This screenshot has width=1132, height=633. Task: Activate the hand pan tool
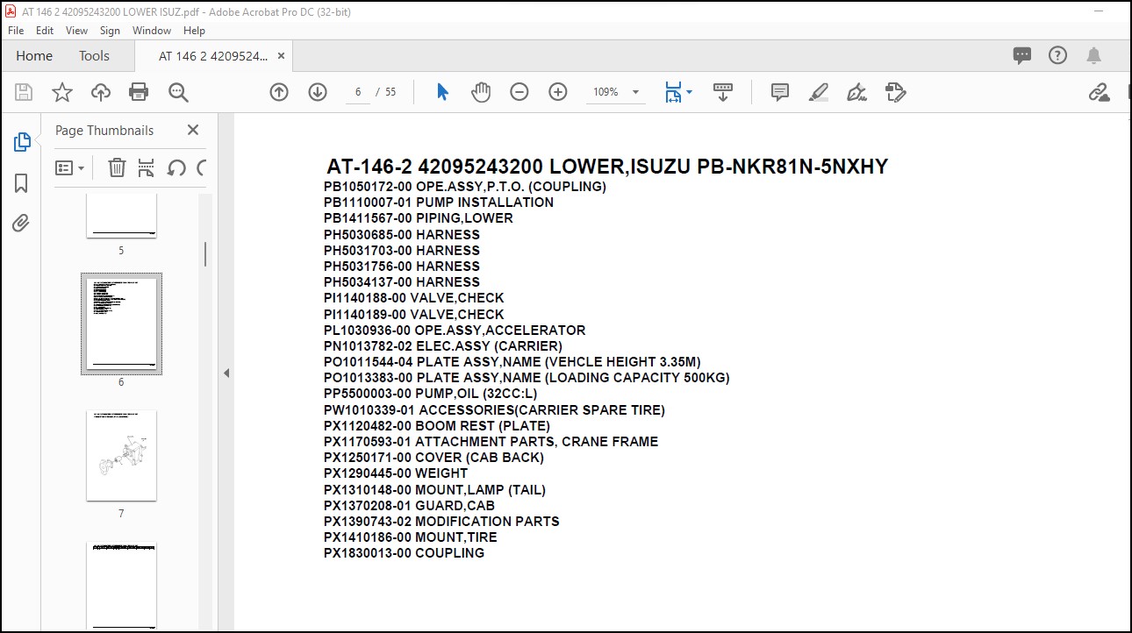pyautogui.click(x=481, y=92)
